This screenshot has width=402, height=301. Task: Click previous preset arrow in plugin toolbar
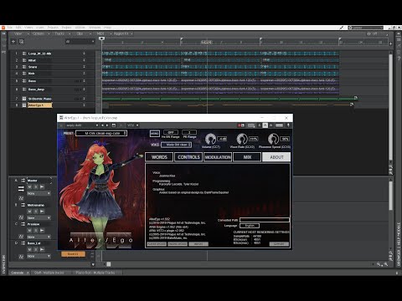tap(102, 125)
